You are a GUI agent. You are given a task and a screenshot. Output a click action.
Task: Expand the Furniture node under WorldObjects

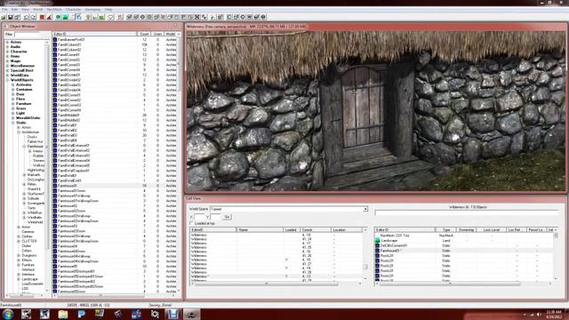tap(13, 104)
